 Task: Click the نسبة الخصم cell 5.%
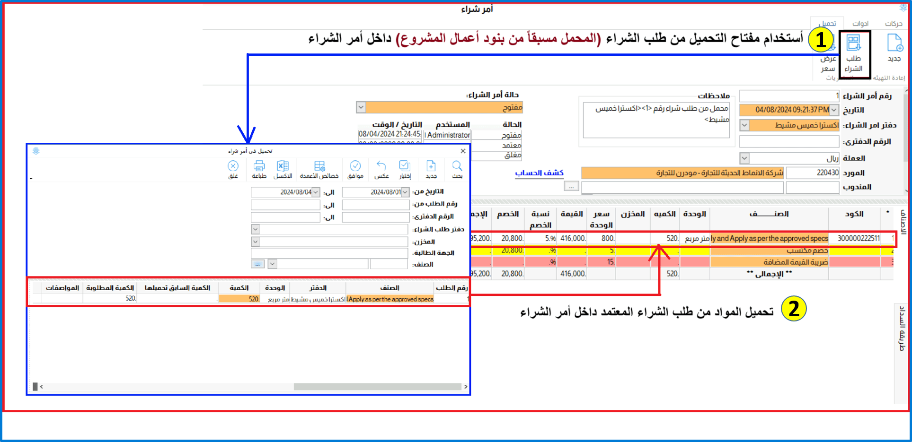(x=540, y=238)
